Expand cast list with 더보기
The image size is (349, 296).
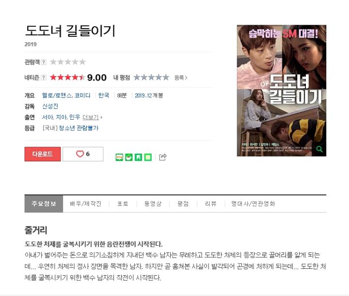click(92, 117)
